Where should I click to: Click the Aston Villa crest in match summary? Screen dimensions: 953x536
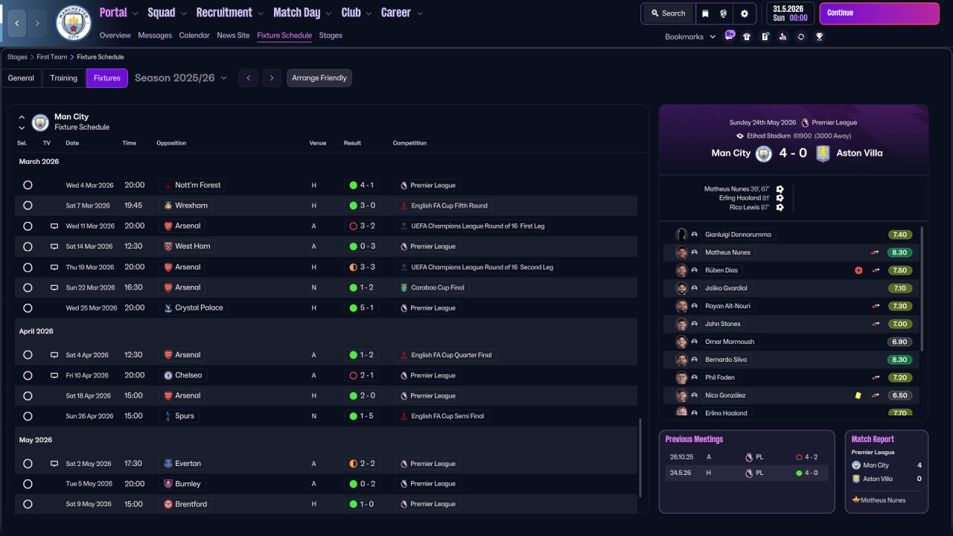coord(823,153)
